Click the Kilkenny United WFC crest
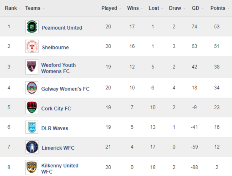 pos(32,168)
